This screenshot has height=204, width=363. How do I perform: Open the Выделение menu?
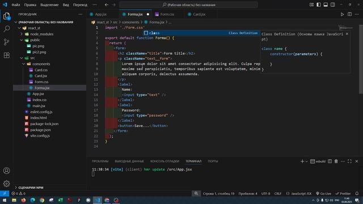[x=49, y=5]
